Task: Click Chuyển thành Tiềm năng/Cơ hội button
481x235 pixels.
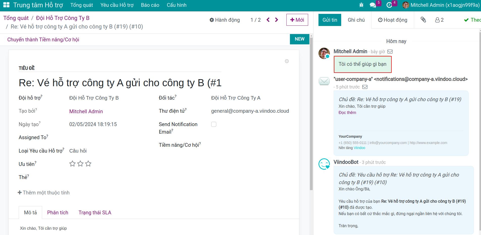Action: 43,40
